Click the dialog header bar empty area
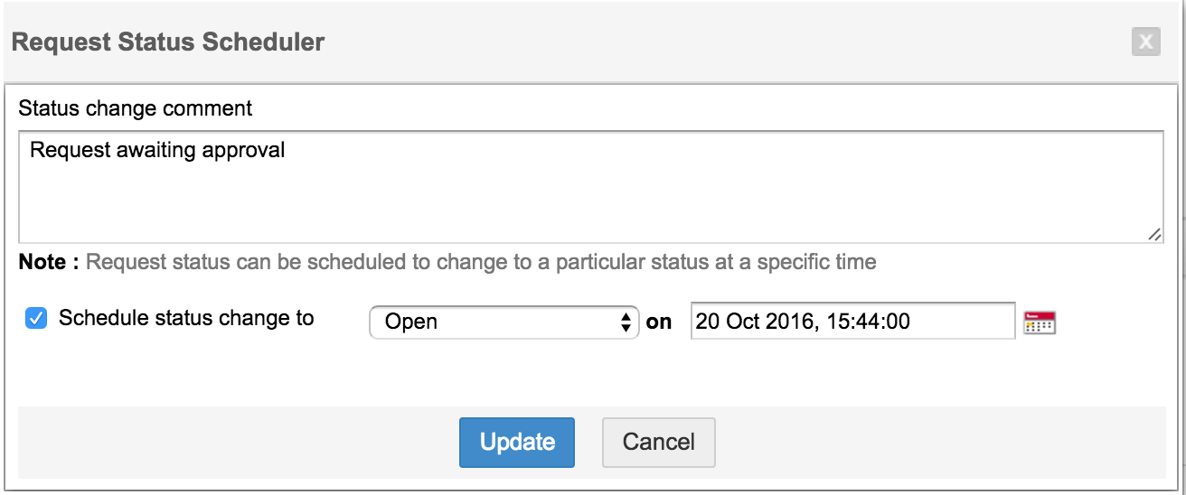This screenshot has width=1186, height=495. click(x=723, y=42)
